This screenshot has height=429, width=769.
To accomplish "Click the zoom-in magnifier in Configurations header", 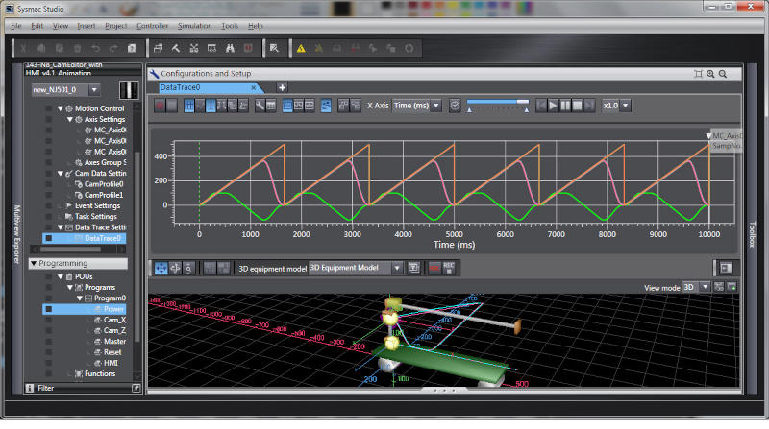I will tap(710, 74).
